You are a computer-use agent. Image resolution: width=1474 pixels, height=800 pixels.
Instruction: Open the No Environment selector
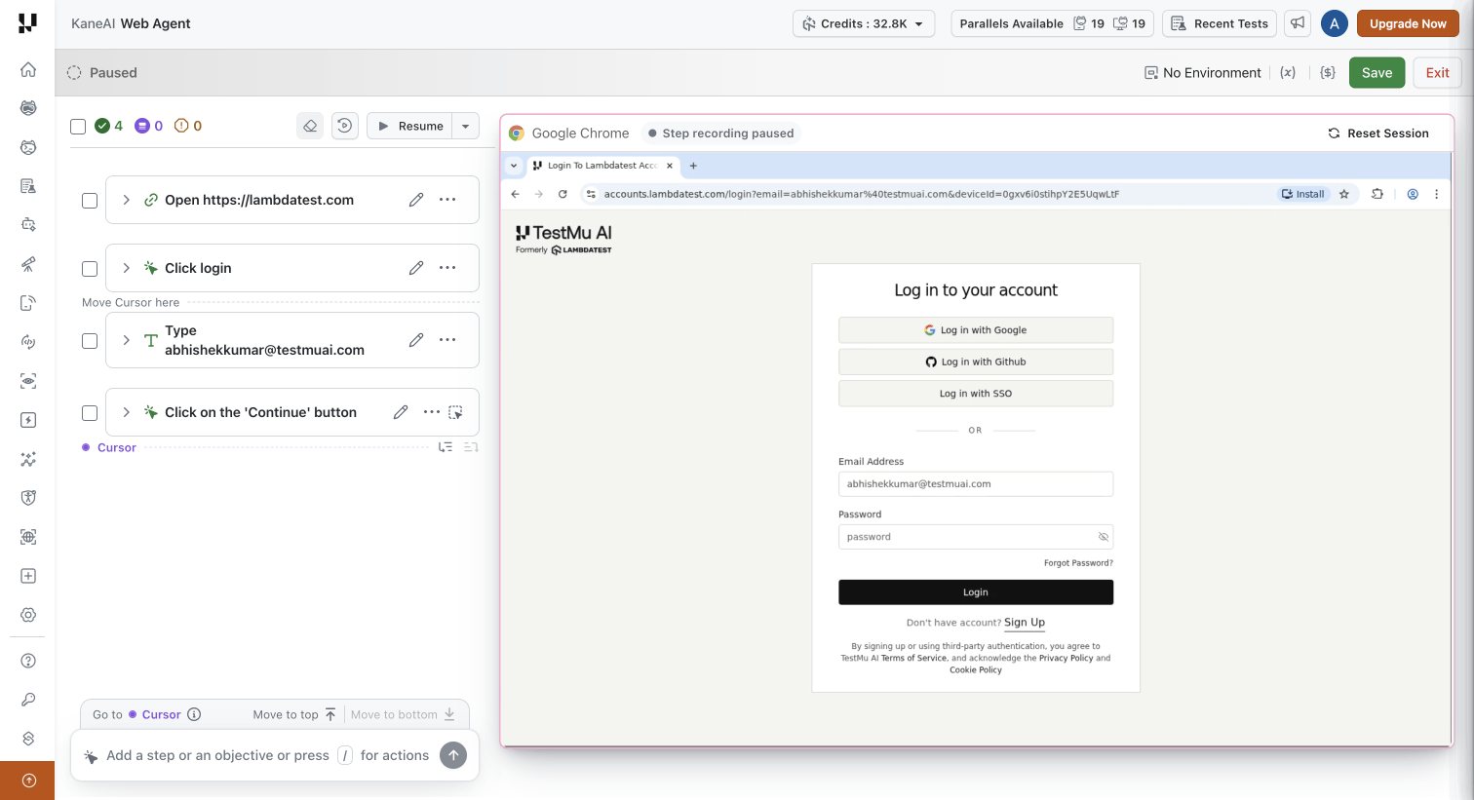pyautogui.click(x=1203, y=72)
